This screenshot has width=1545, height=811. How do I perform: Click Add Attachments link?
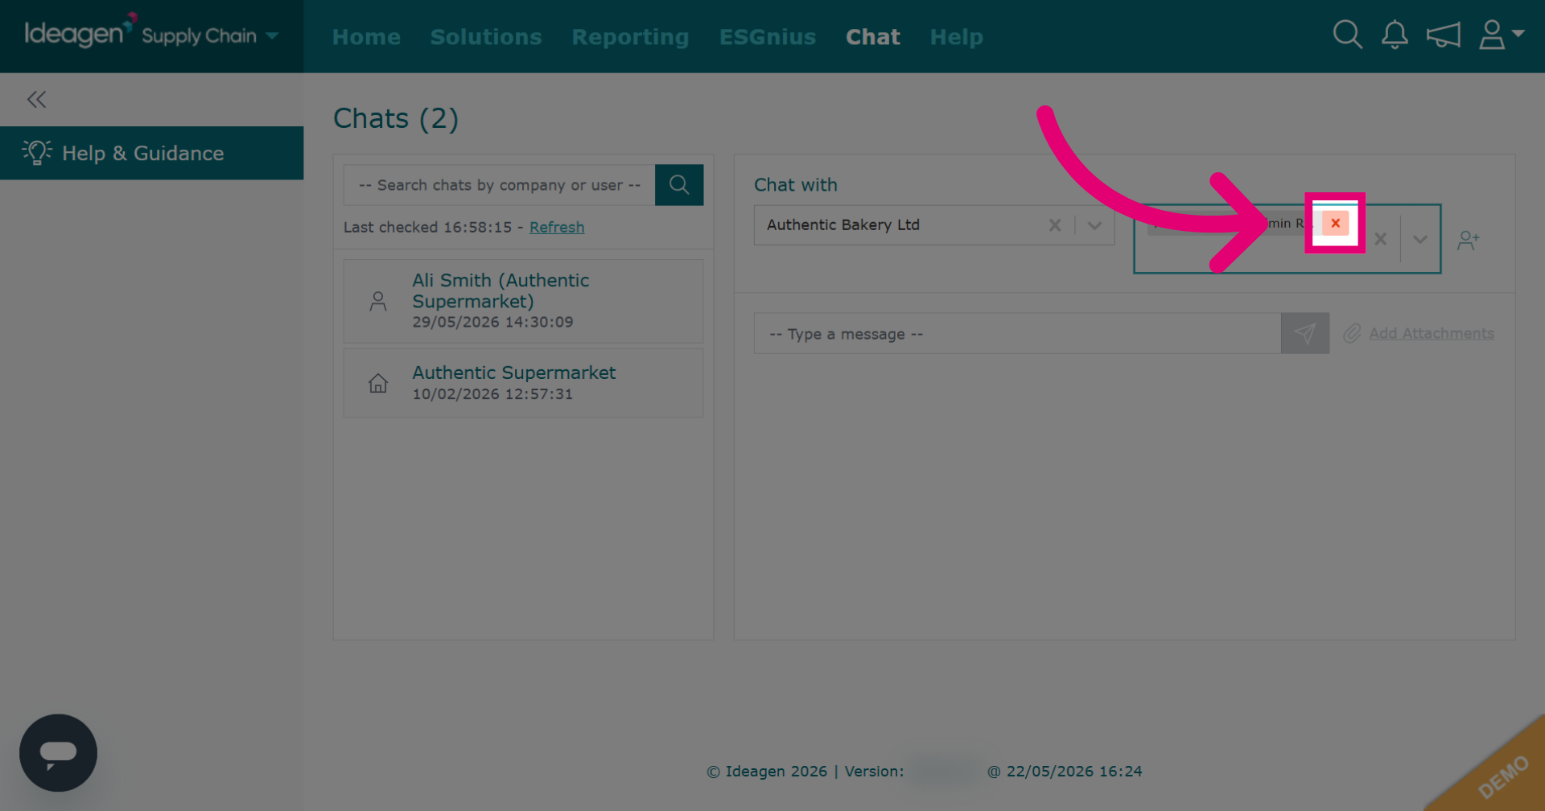pyautogui.click(x=1431, y=333)
